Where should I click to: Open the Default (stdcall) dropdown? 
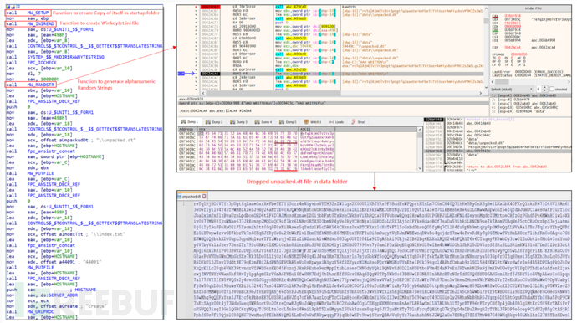[x=513, y=90]
